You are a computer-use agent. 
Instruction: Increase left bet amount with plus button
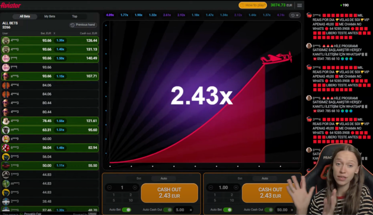135,188
